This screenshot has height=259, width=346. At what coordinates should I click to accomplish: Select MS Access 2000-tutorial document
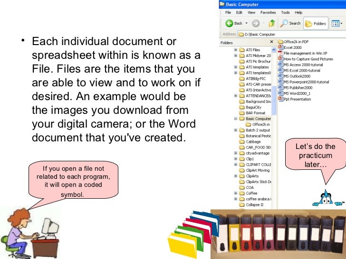(300, 65)
